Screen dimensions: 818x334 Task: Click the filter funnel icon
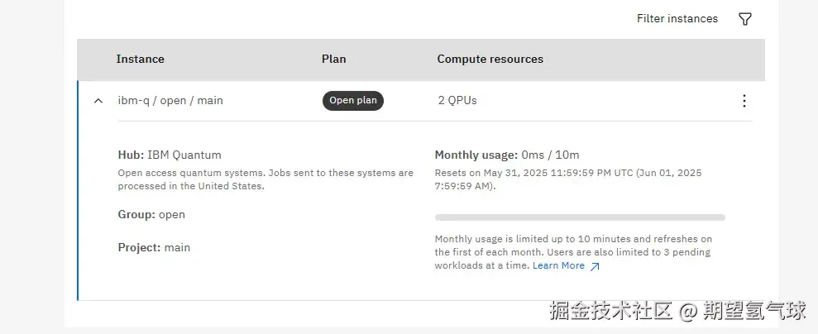coord(744,19)
